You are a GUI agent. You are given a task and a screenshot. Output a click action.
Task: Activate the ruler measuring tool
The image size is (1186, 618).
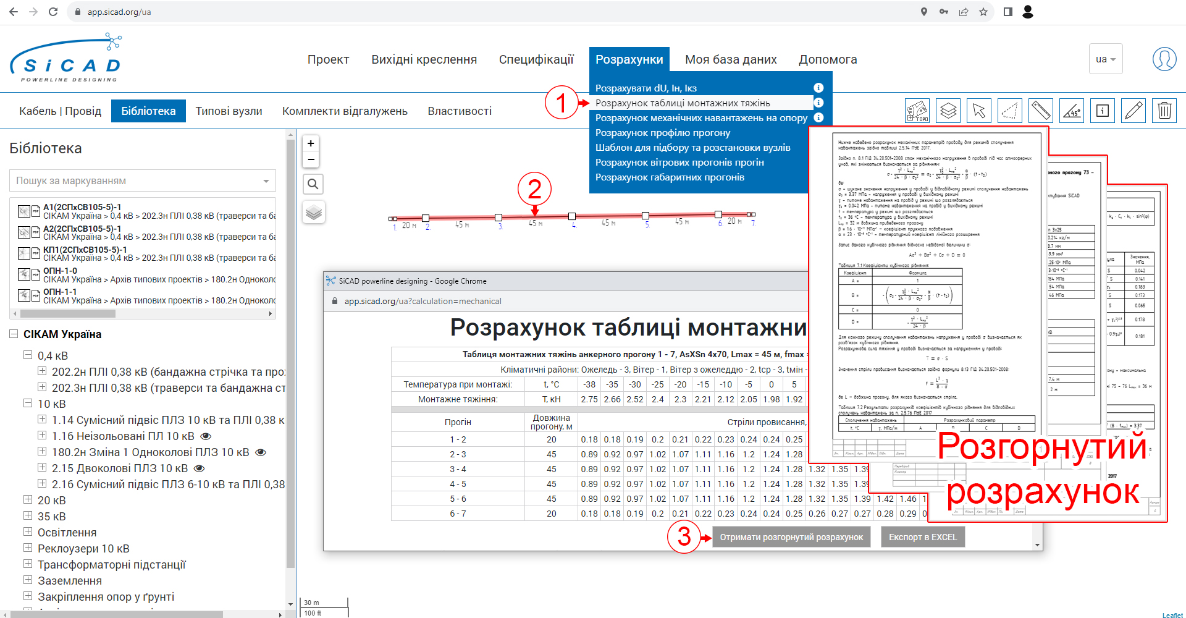[1041, 111]
